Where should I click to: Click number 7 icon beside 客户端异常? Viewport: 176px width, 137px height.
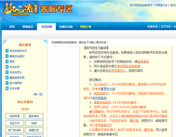[x=7, y=83]
